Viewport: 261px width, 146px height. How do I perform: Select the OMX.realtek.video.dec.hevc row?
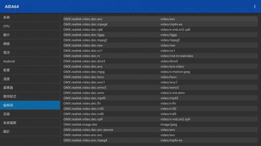point(160,77)
